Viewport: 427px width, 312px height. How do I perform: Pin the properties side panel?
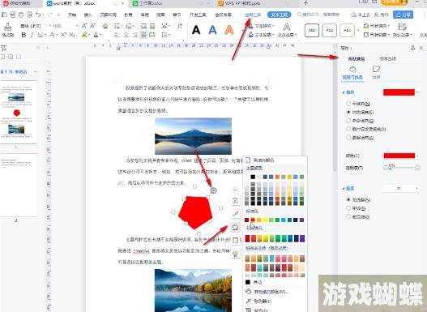[413, 48]
